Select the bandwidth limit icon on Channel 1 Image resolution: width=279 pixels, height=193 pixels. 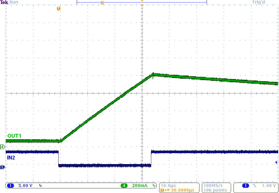click(40, 185)
